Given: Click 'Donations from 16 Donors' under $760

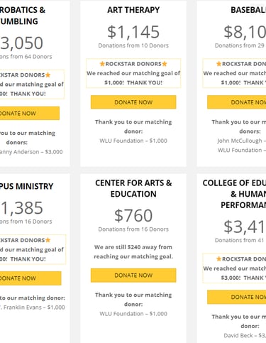Looking at the screenshot, I should 133,229.
